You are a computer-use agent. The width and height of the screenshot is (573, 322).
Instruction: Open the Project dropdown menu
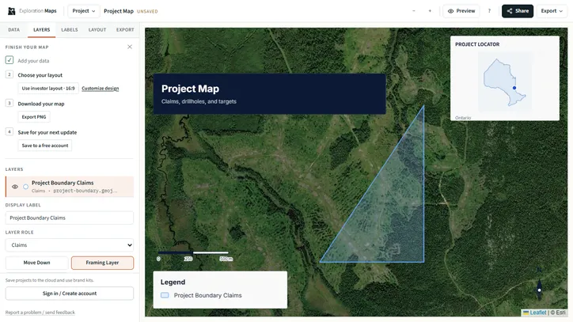(x=84, y=11)
